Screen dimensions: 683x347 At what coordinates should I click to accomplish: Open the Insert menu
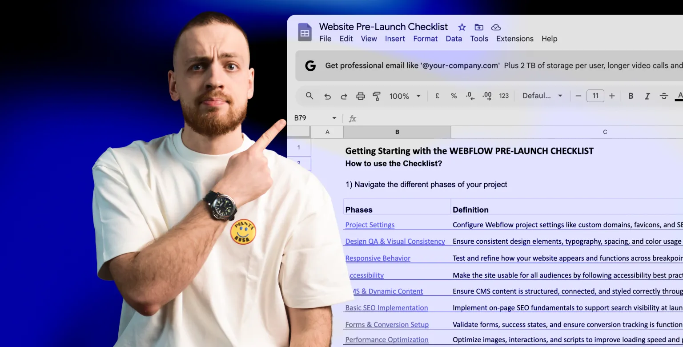[x=395, y=39]
